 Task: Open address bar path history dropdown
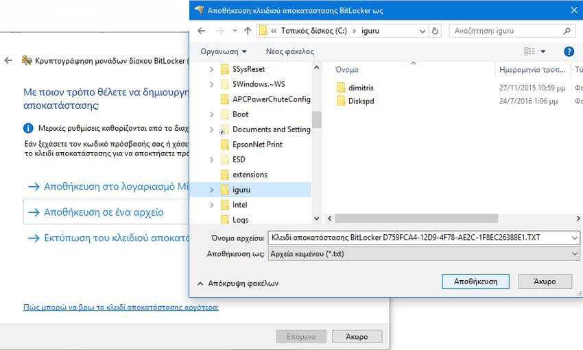click(423, 32)
